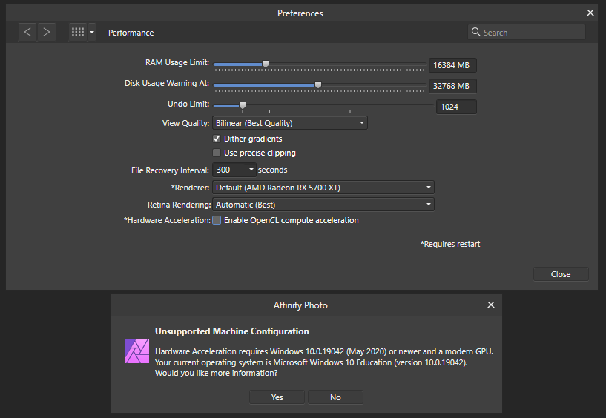Edit the 16384 MB RAM value field

click(452, 65)
